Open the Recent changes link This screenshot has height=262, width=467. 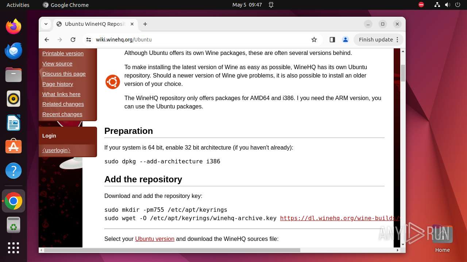pyautogui.click(x=62, y=114)
